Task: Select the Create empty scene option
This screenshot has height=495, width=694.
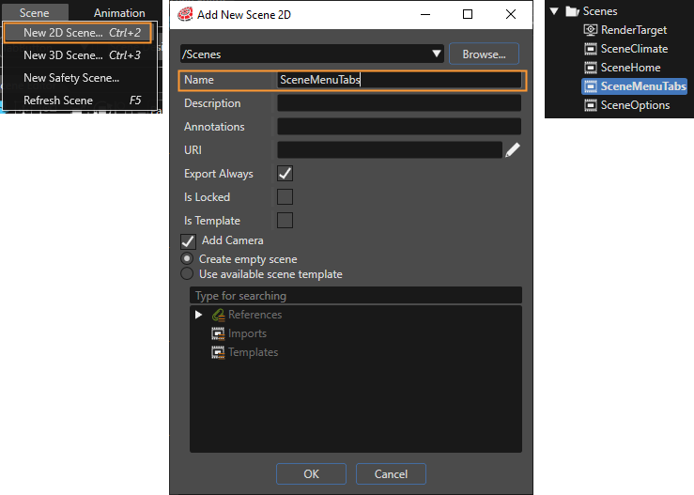Action: [x=187, y=258]
